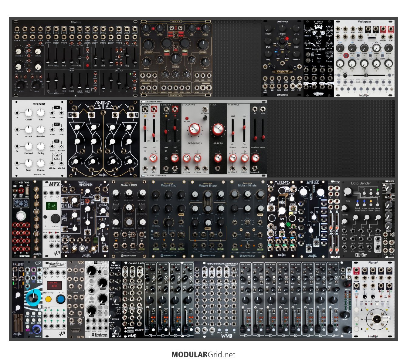Click the BLUR knob on Multigrain
The image size is (407, 361).
[x=388, y=48]
